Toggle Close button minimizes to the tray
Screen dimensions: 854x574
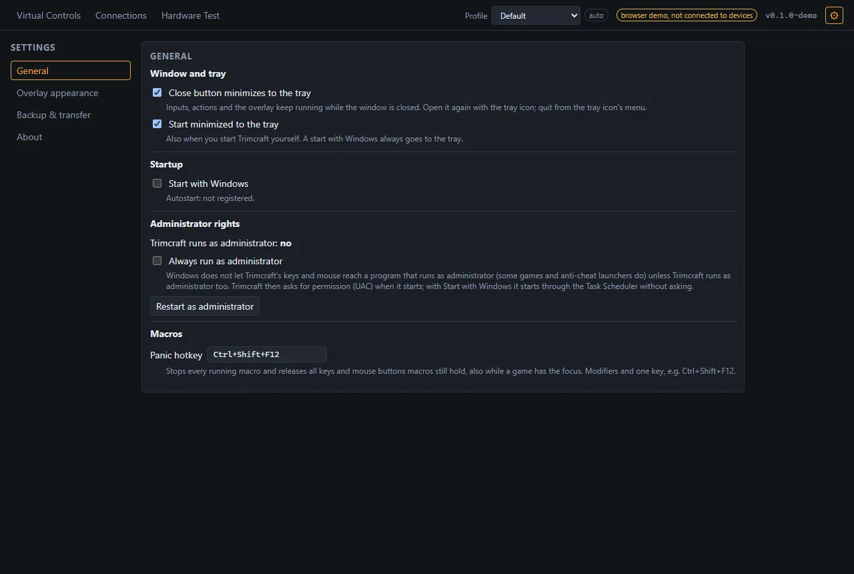(157, 93)
